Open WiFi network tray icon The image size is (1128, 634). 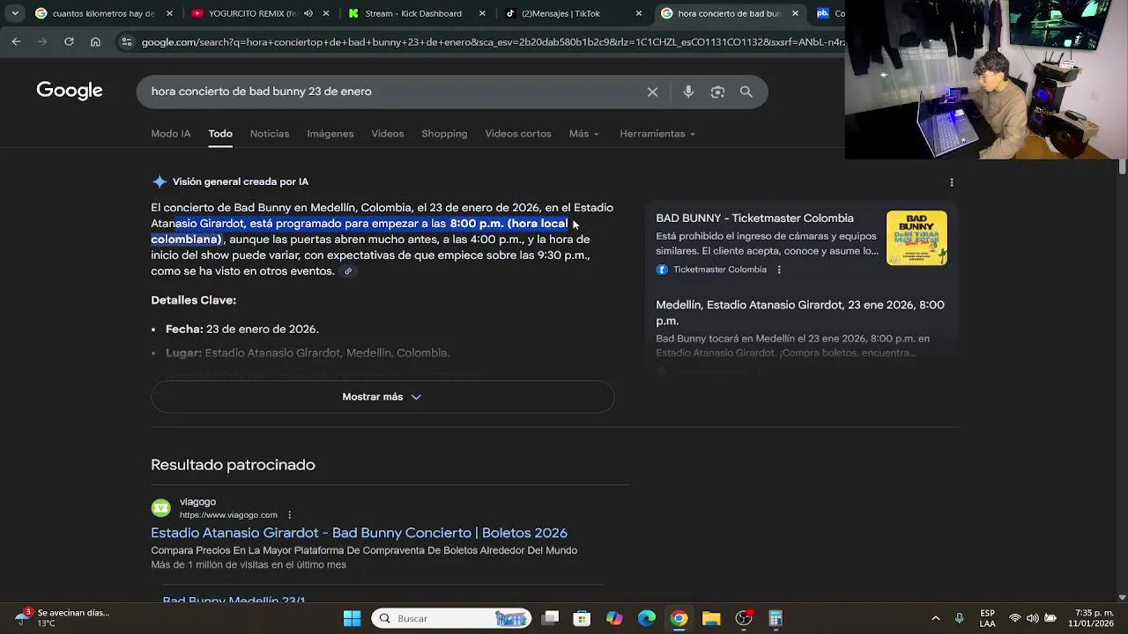(x=1015, y=618)
